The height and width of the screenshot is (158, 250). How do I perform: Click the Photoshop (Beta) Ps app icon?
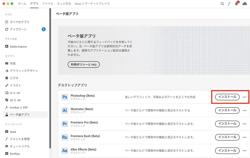pos(65,97)
